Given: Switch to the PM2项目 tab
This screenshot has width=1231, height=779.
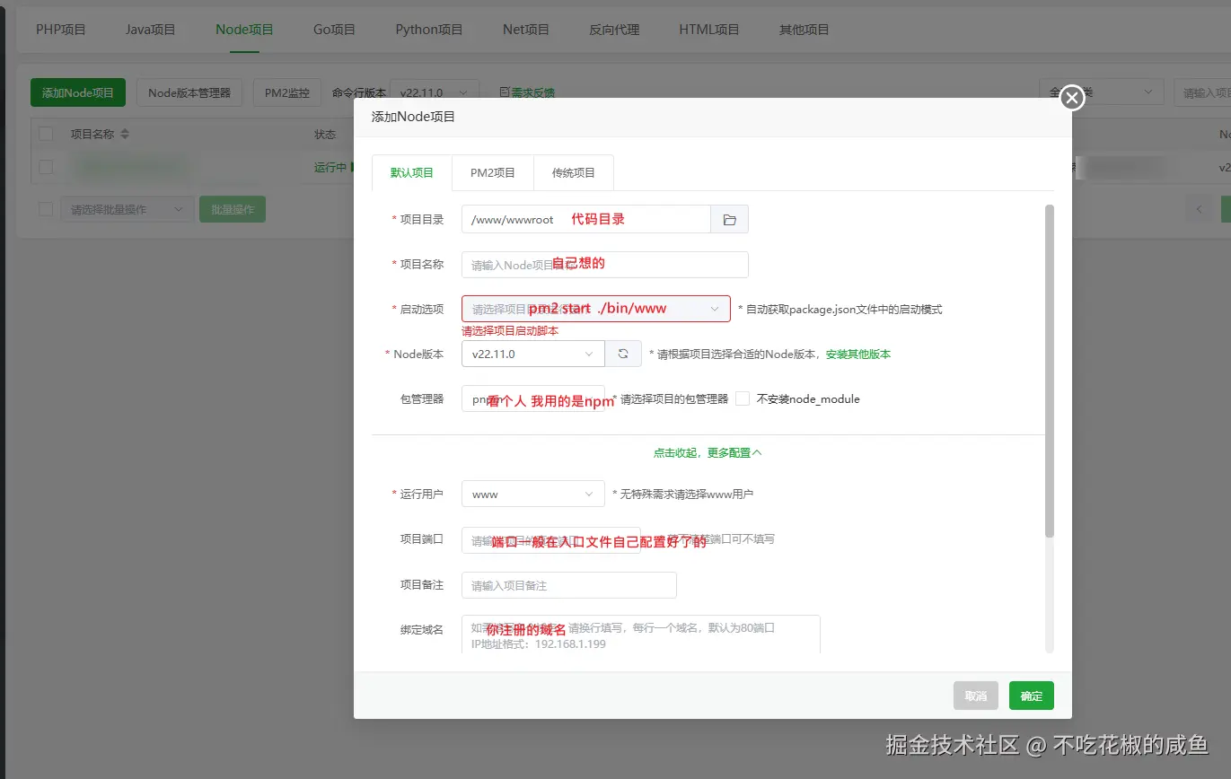Looking at the screenshot, I should (493, 172).
